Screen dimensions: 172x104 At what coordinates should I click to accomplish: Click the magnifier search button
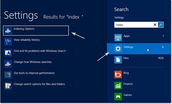[x=161, y=25]
